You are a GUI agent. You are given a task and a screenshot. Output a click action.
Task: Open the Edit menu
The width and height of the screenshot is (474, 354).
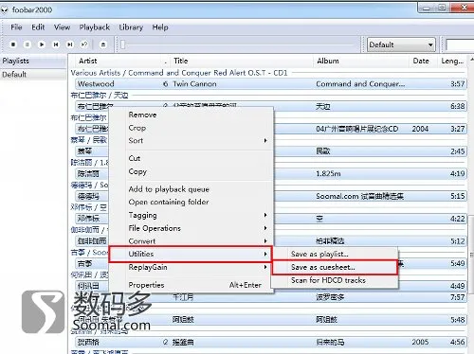point(38,27)
